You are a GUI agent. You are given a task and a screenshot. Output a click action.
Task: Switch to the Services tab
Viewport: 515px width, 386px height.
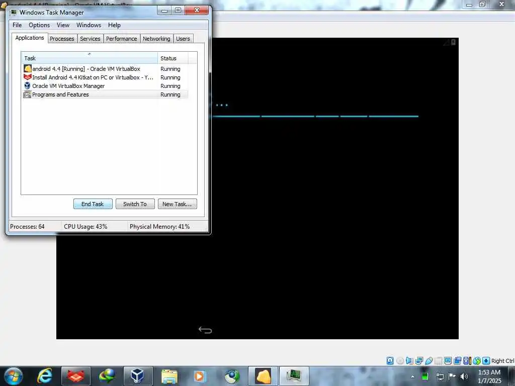coord(91,39)
